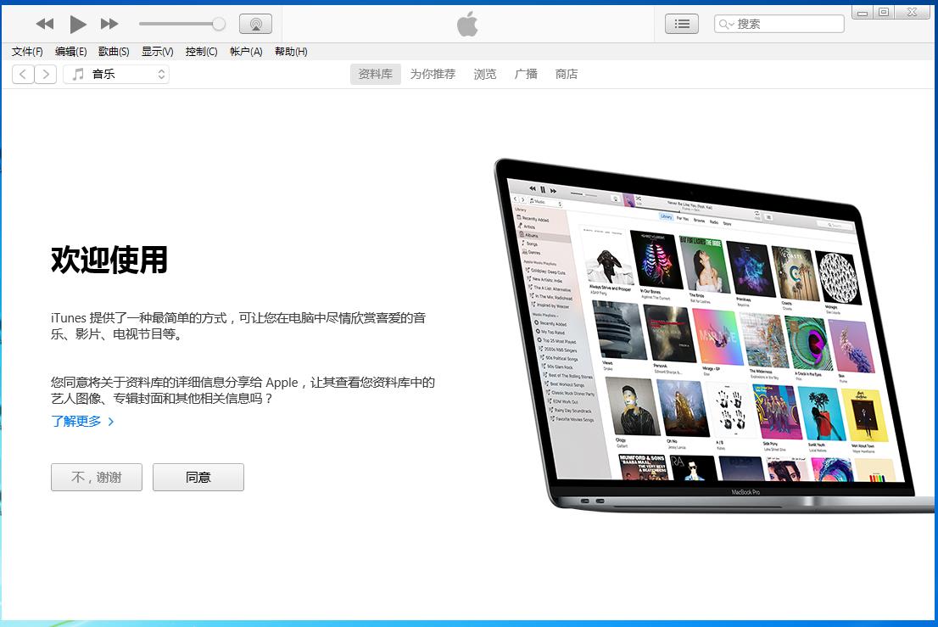Click the fast-forward playback icon
The width and height of the screenshot is (938, 627).
[109, 24]
